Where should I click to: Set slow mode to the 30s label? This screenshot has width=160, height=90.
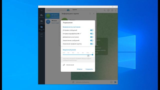pyautogui.click(x=73, y=53)
